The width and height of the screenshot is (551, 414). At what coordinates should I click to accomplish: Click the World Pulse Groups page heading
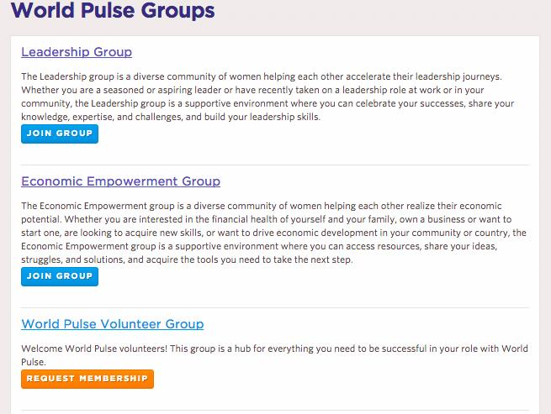point(113,12)
